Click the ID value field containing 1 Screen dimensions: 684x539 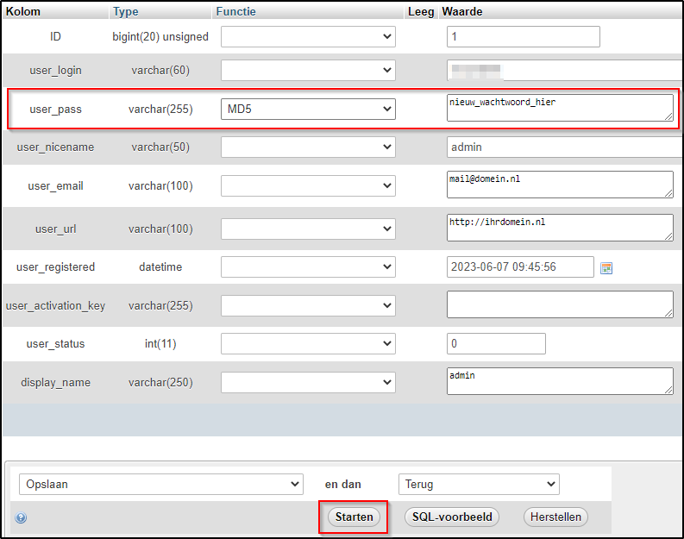[523, 37]
